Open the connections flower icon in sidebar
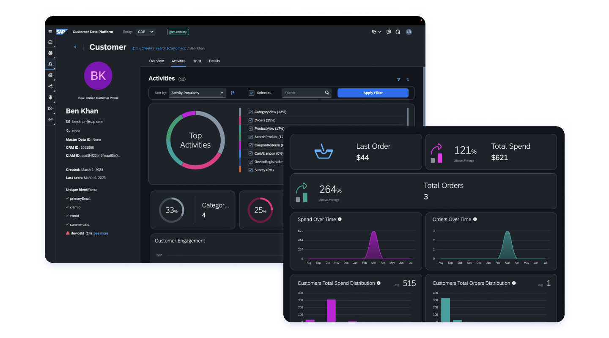The width and height of the screenshot is (609, 338). point(50,53)
